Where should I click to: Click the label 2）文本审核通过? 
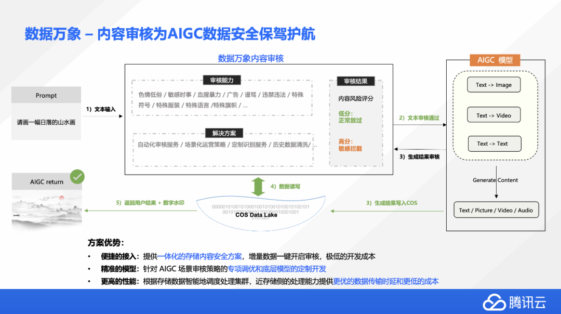click(x=419, y=118)
